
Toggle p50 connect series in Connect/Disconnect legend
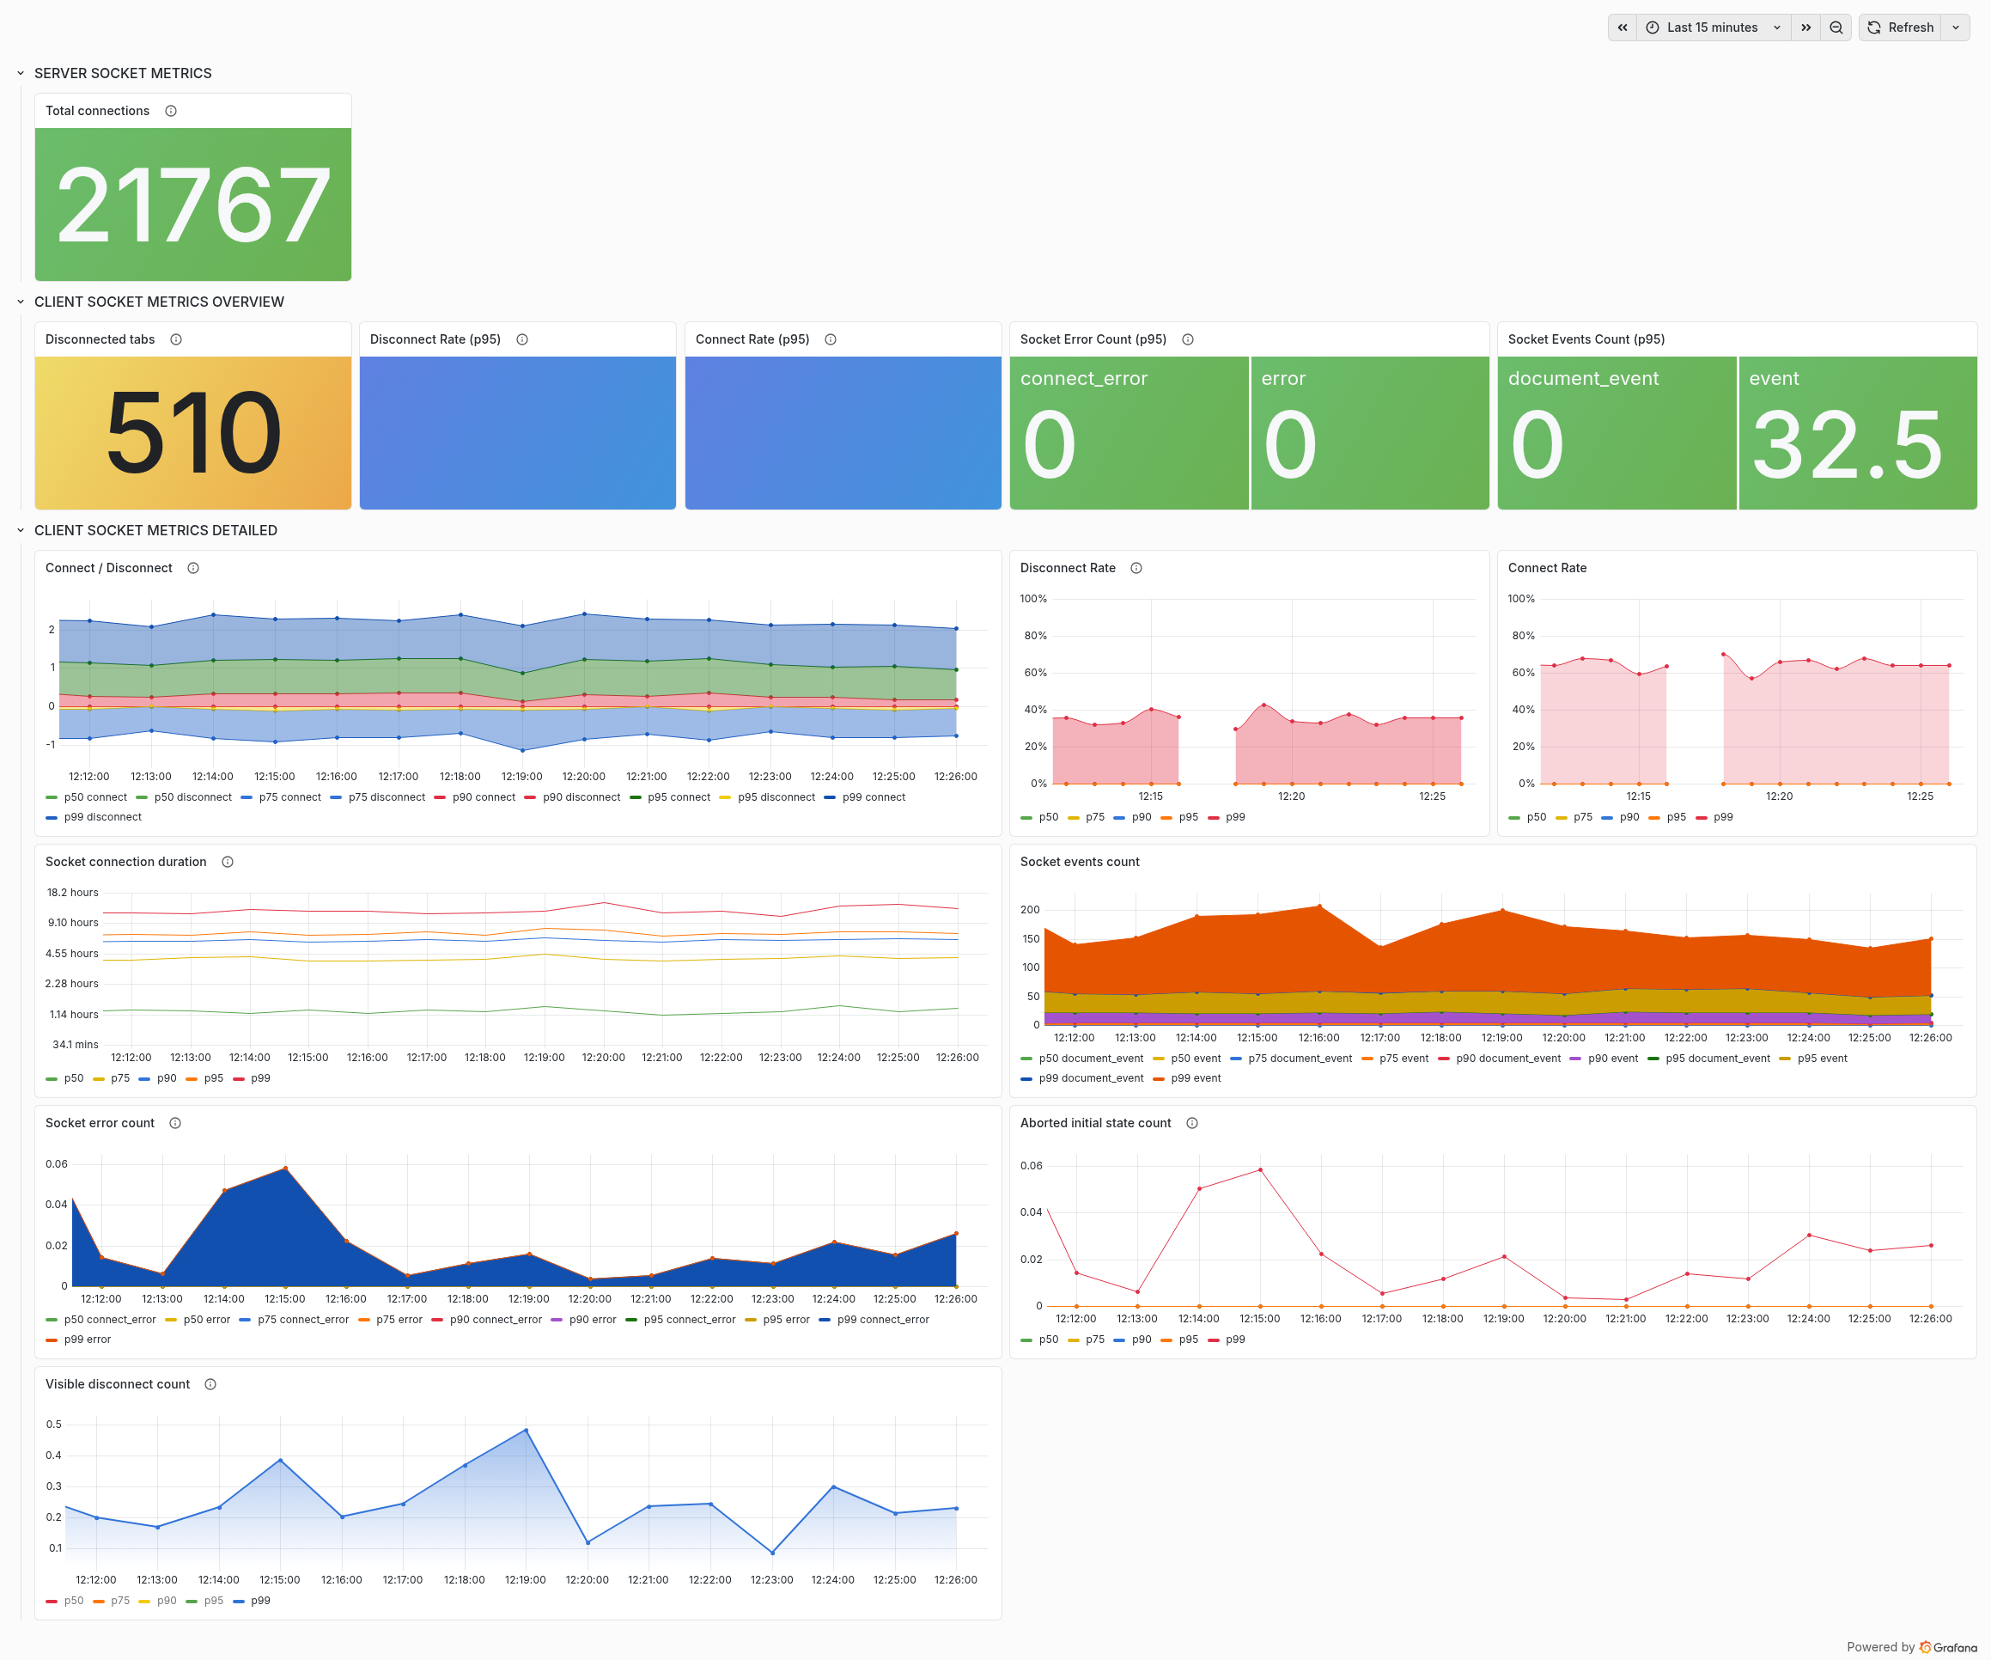(x=86, y=797)
